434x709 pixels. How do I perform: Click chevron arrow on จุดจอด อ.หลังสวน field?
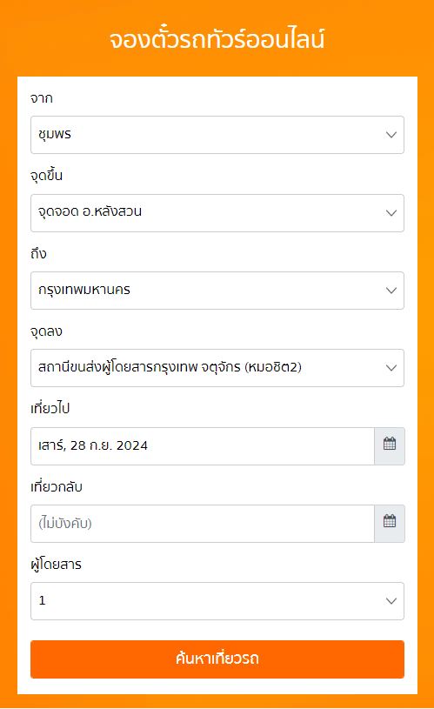click(x=391, y=213)
